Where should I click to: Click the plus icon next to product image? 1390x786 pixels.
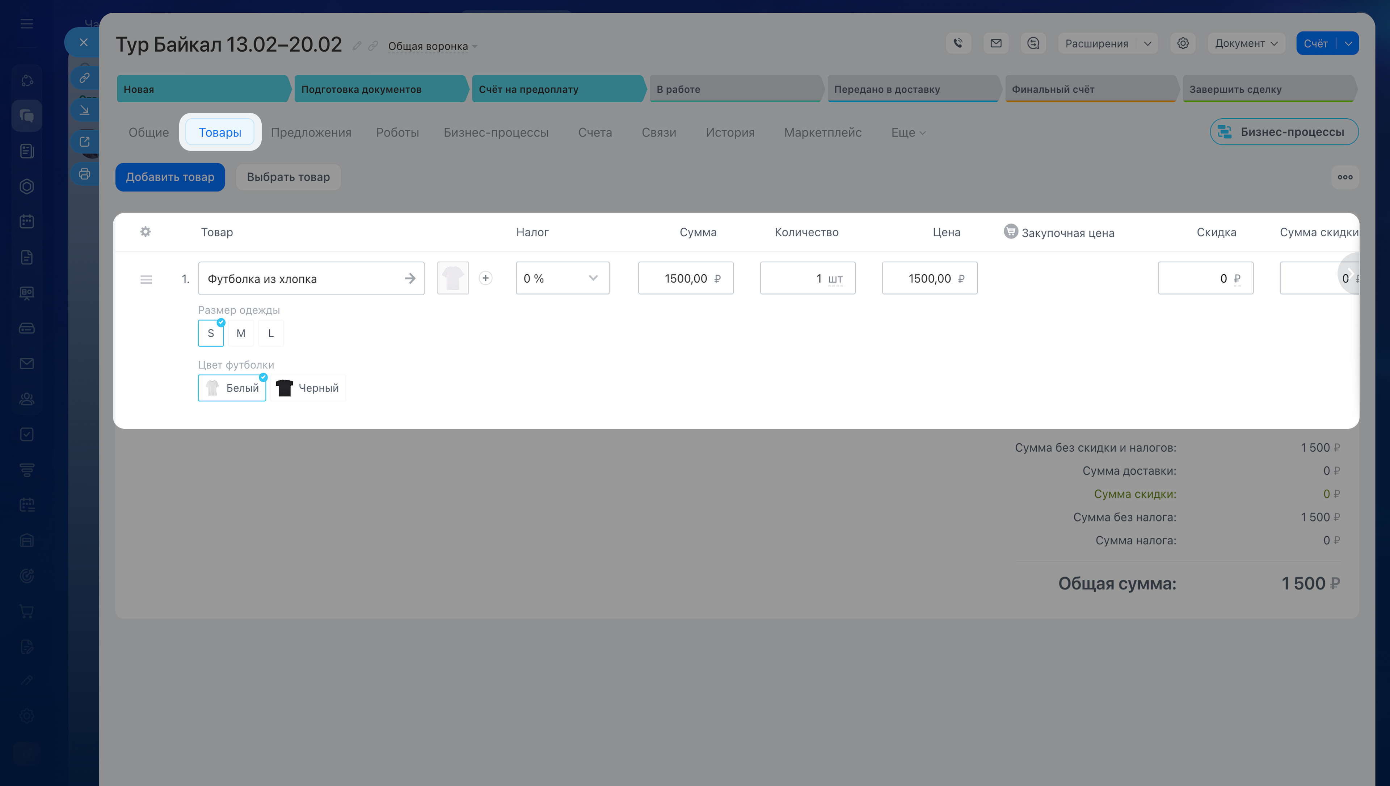coord(485,278)
